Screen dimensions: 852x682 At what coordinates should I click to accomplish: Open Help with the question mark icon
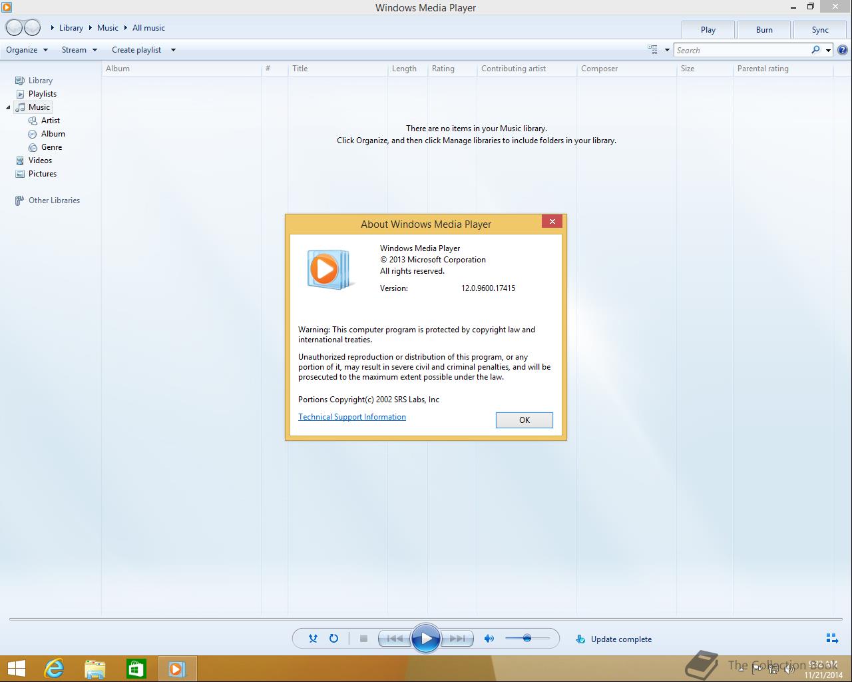843,50
